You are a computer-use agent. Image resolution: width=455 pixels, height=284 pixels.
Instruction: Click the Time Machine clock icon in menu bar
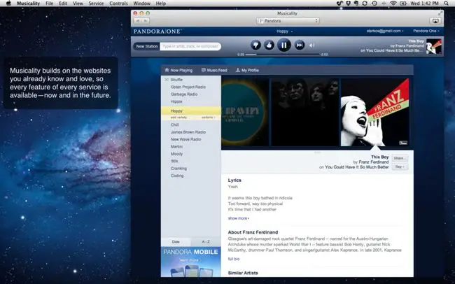pos(374,3)
